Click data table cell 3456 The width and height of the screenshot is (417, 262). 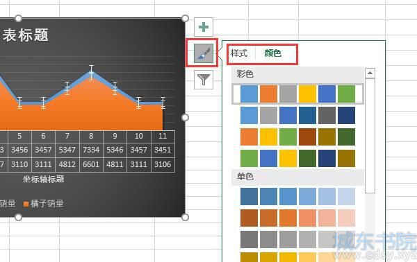coord(19,150)
